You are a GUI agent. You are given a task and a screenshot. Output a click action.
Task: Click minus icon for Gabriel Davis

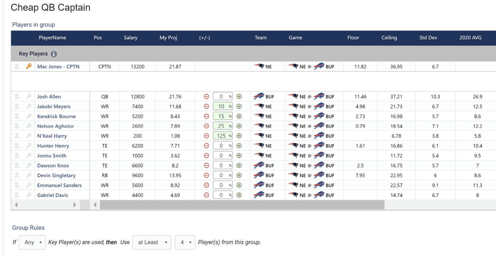coord(206,195)
